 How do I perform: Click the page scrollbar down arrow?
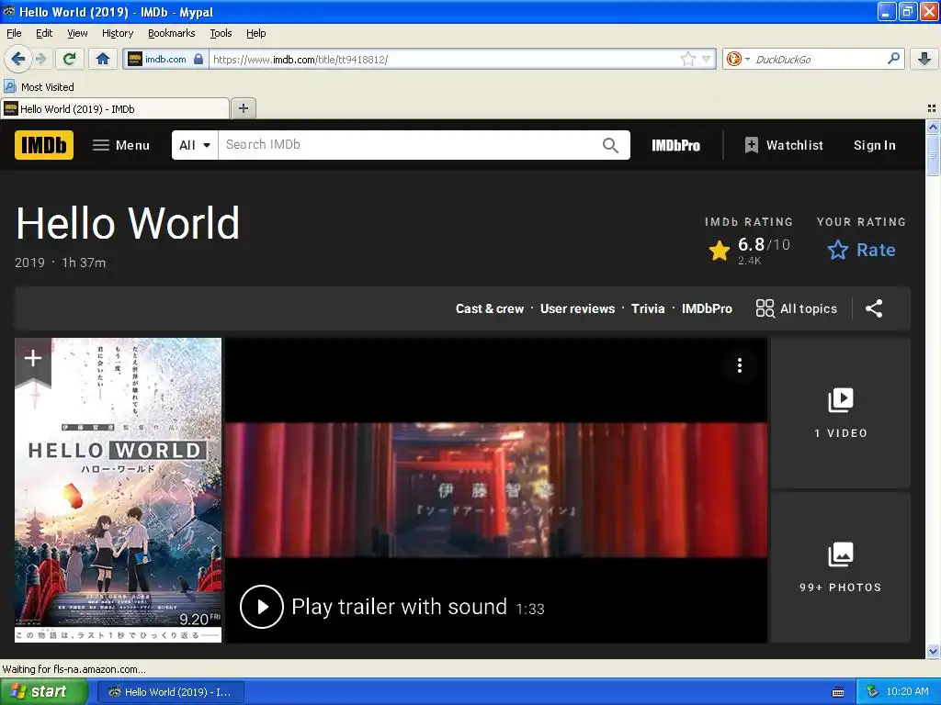[933, 651]
